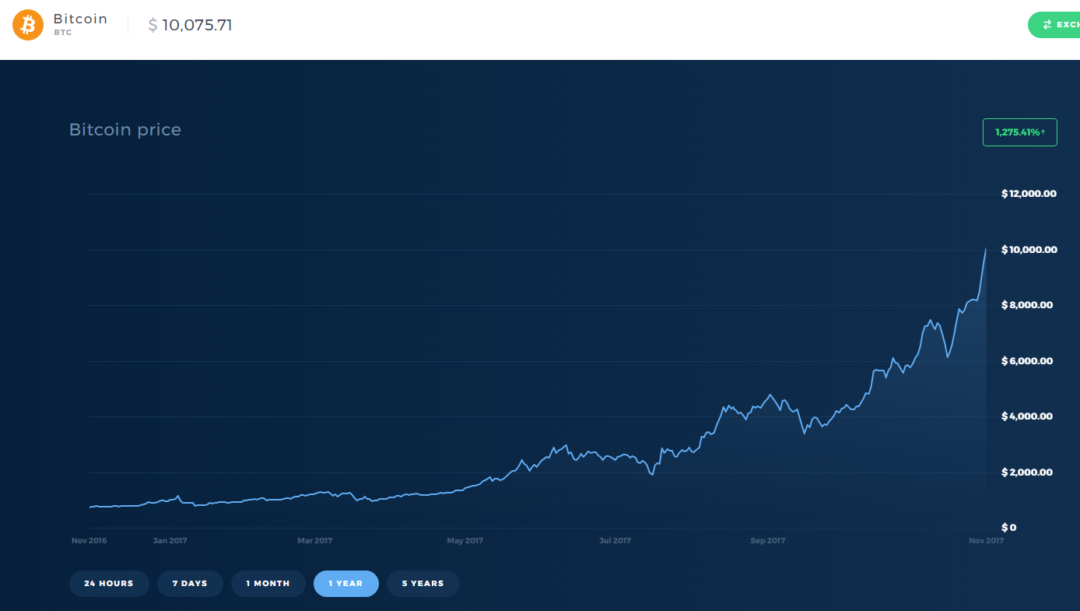This screenshot has width=1080, height=611.
Task: Click the green Exchange button
Action: coord(1054,25)
